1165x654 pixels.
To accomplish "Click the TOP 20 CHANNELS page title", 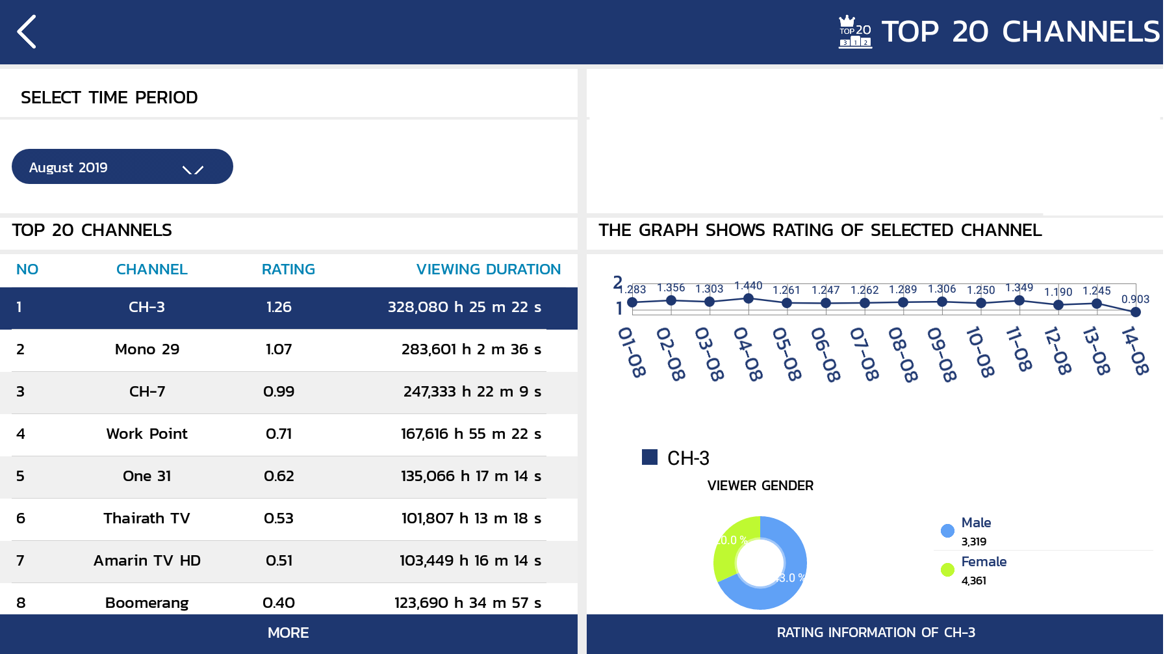I will click(1020, 32).
